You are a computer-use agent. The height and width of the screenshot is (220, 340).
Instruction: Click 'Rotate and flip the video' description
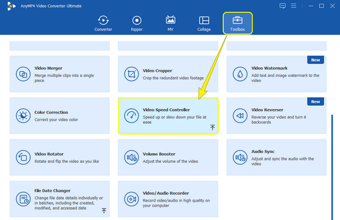[66, 161]
